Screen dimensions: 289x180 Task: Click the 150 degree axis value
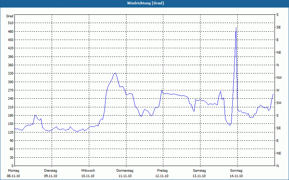pos(11,124)
